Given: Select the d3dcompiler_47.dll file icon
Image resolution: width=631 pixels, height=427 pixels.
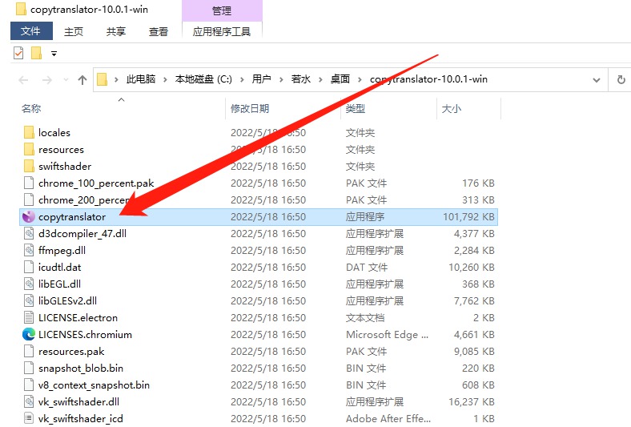Looking at the screenshot, I should point(29,233).
